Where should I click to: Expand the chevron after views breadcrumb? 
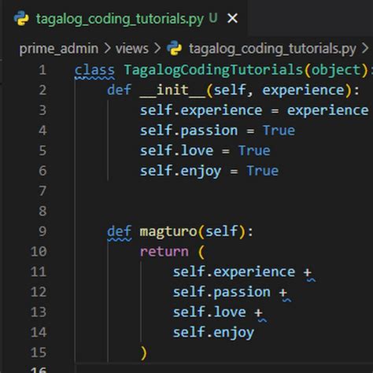tap(157, 49)
